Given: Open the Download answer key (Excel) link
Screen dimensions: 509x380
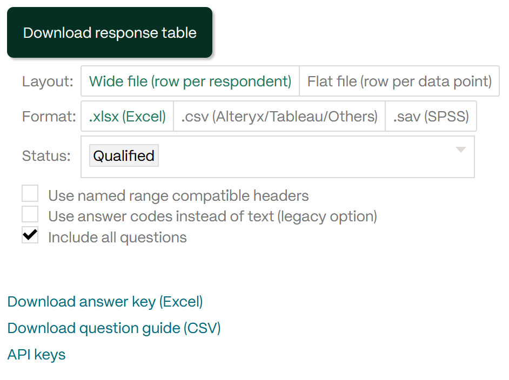Looking at the screenshot, I should click(105, 302).
